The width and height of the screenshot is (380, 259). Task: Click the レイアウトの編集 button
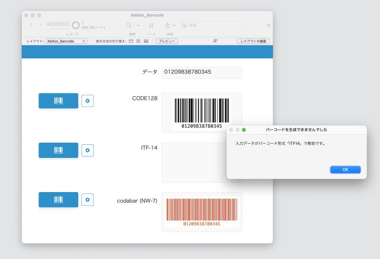coord(253,41)
